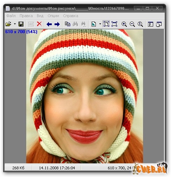Go to previous image with left arrow

click(x=49, y=24)
